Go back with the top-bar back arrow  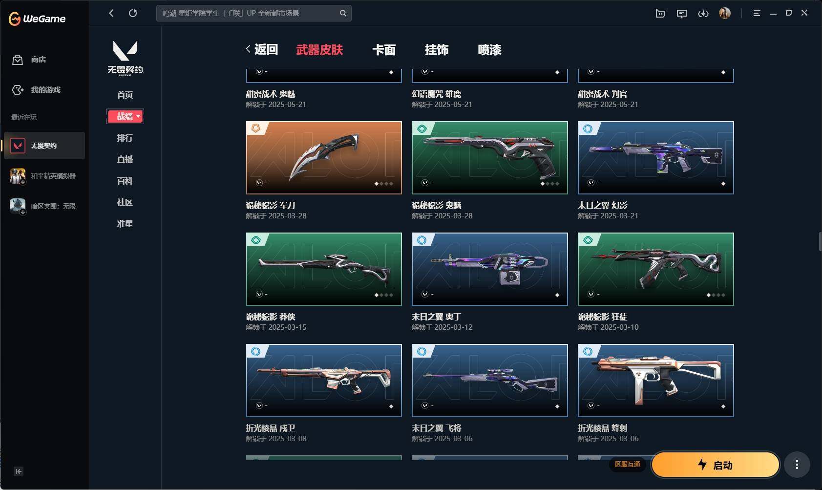(x=111, y=13)
